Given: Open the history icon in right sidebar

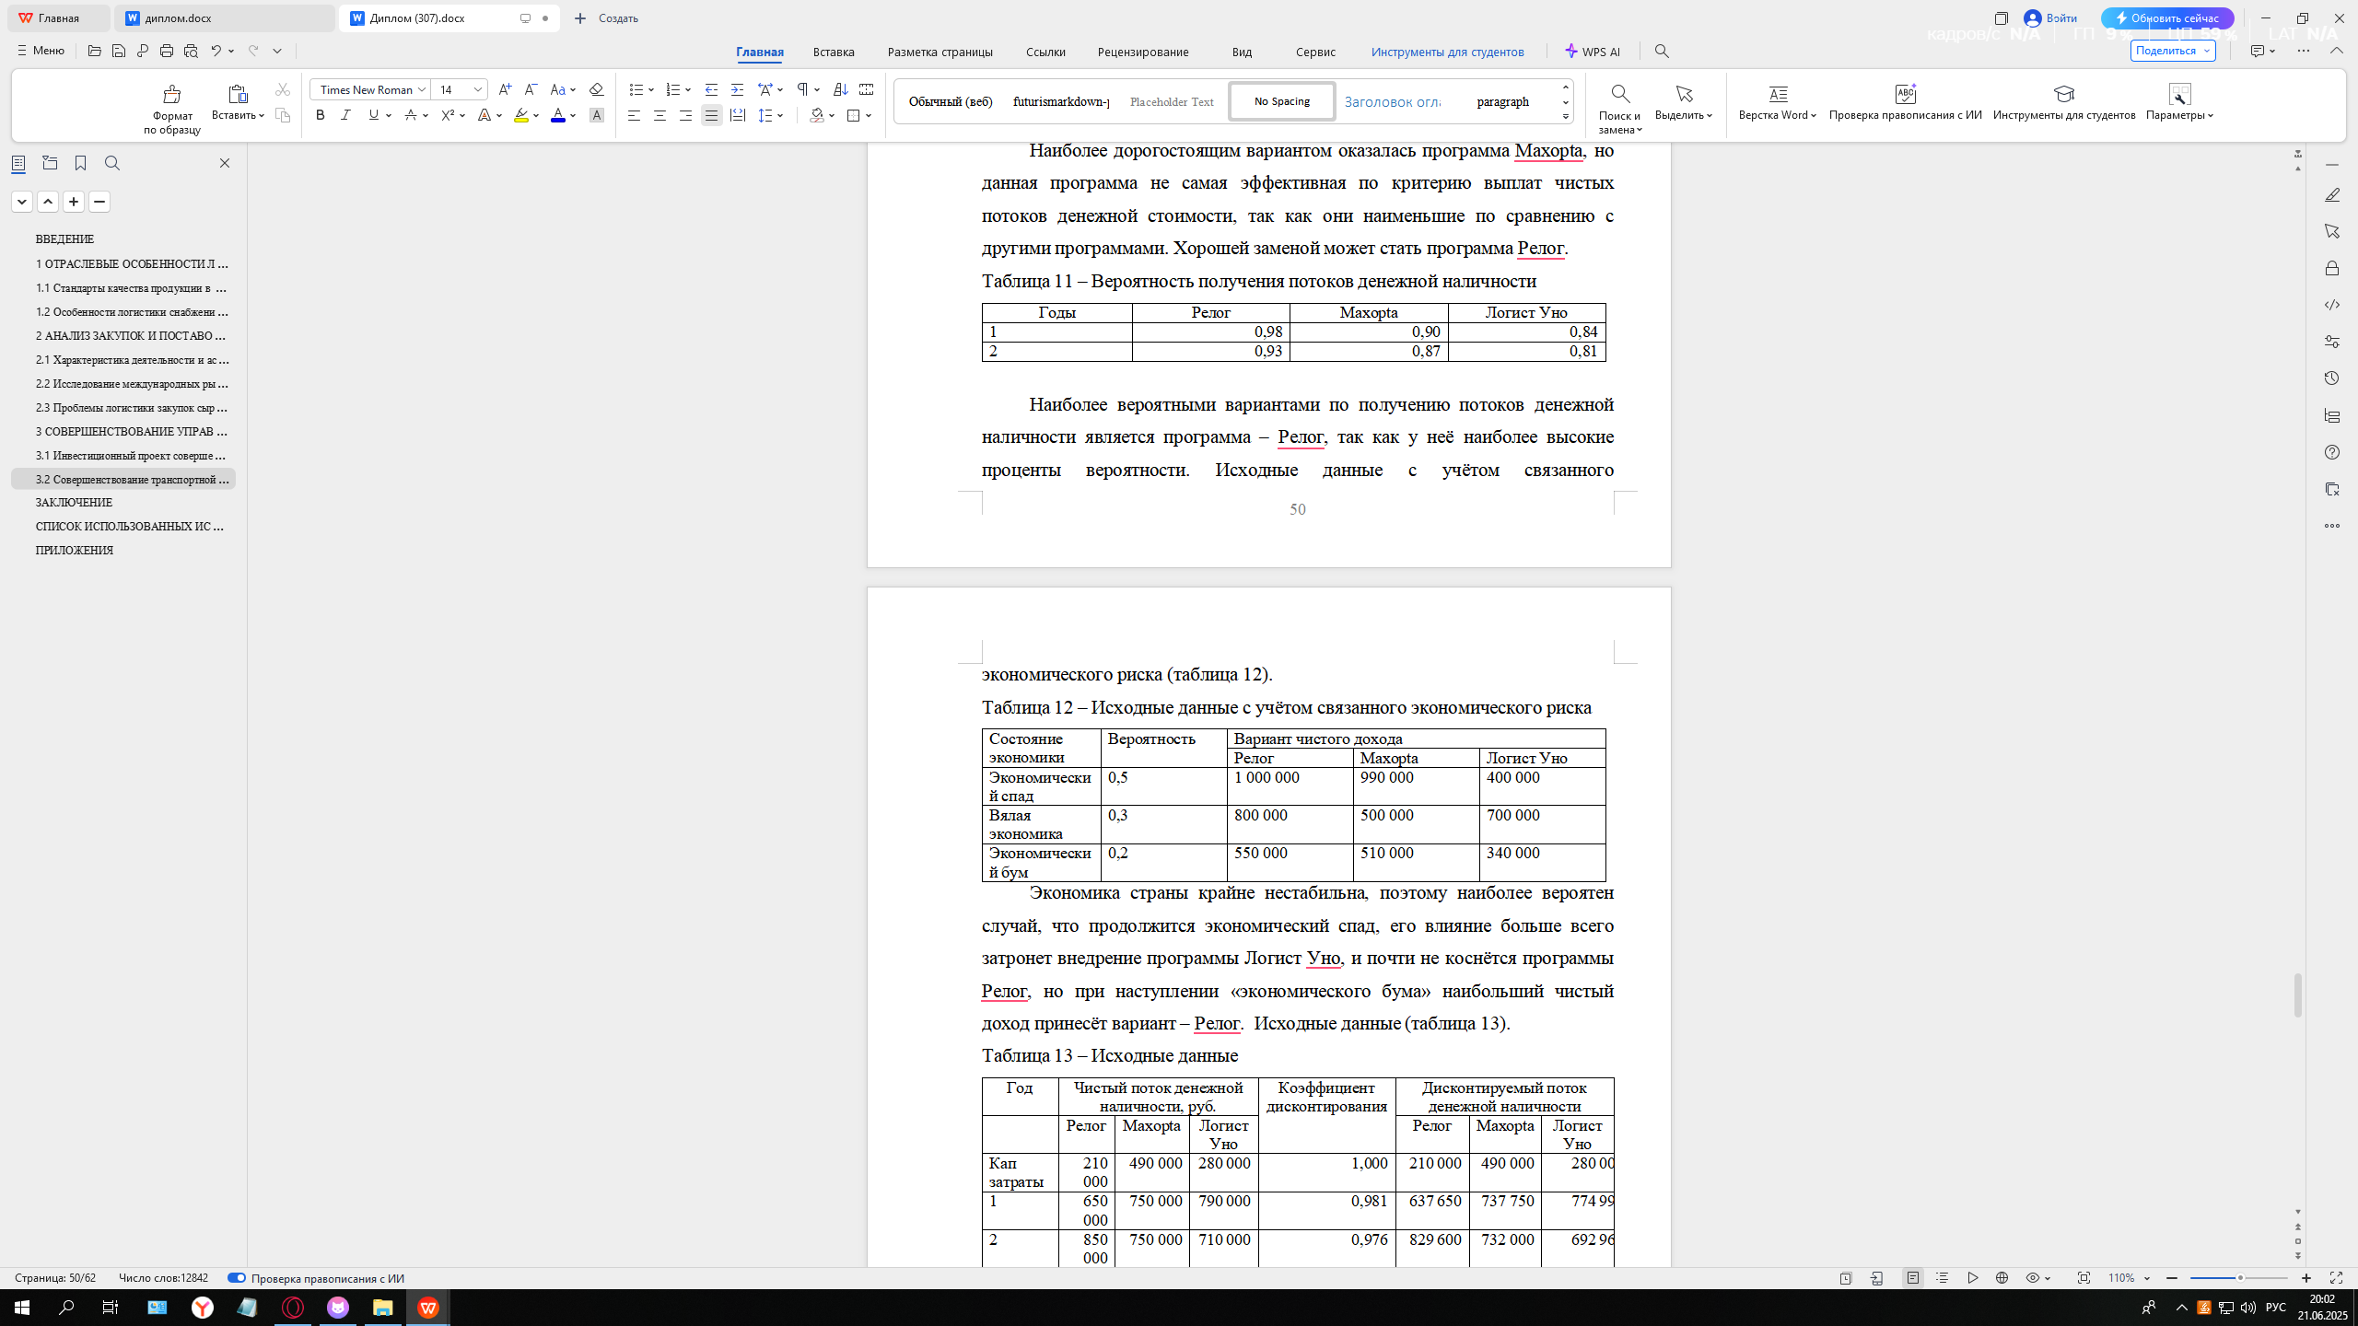Looking at the screenshot, I should [2332, 378].
